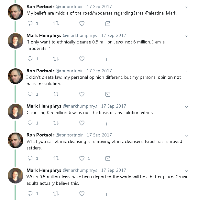Open the chevron menu on Ron's first tweet
Viewport: 198px width, 200px height.
pyautogui.click(x=186, y=7)
